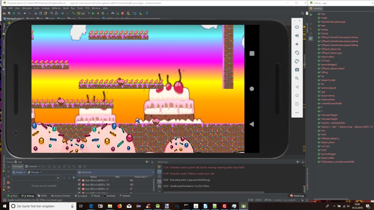Uncheck the breakpoint Line 146 in IceBGFr checkbox
The image size is (374, 210).
pyautogui.click(x=79, y=185)
